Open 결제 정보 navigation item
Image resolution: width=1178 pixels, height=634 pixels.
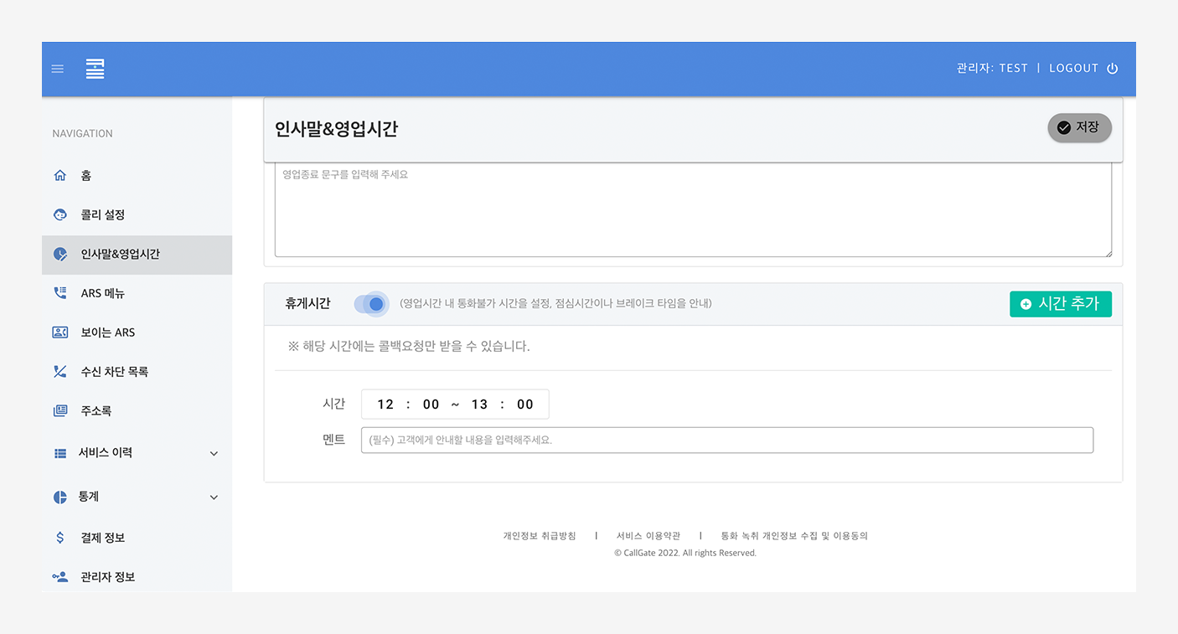coord(137,538)
